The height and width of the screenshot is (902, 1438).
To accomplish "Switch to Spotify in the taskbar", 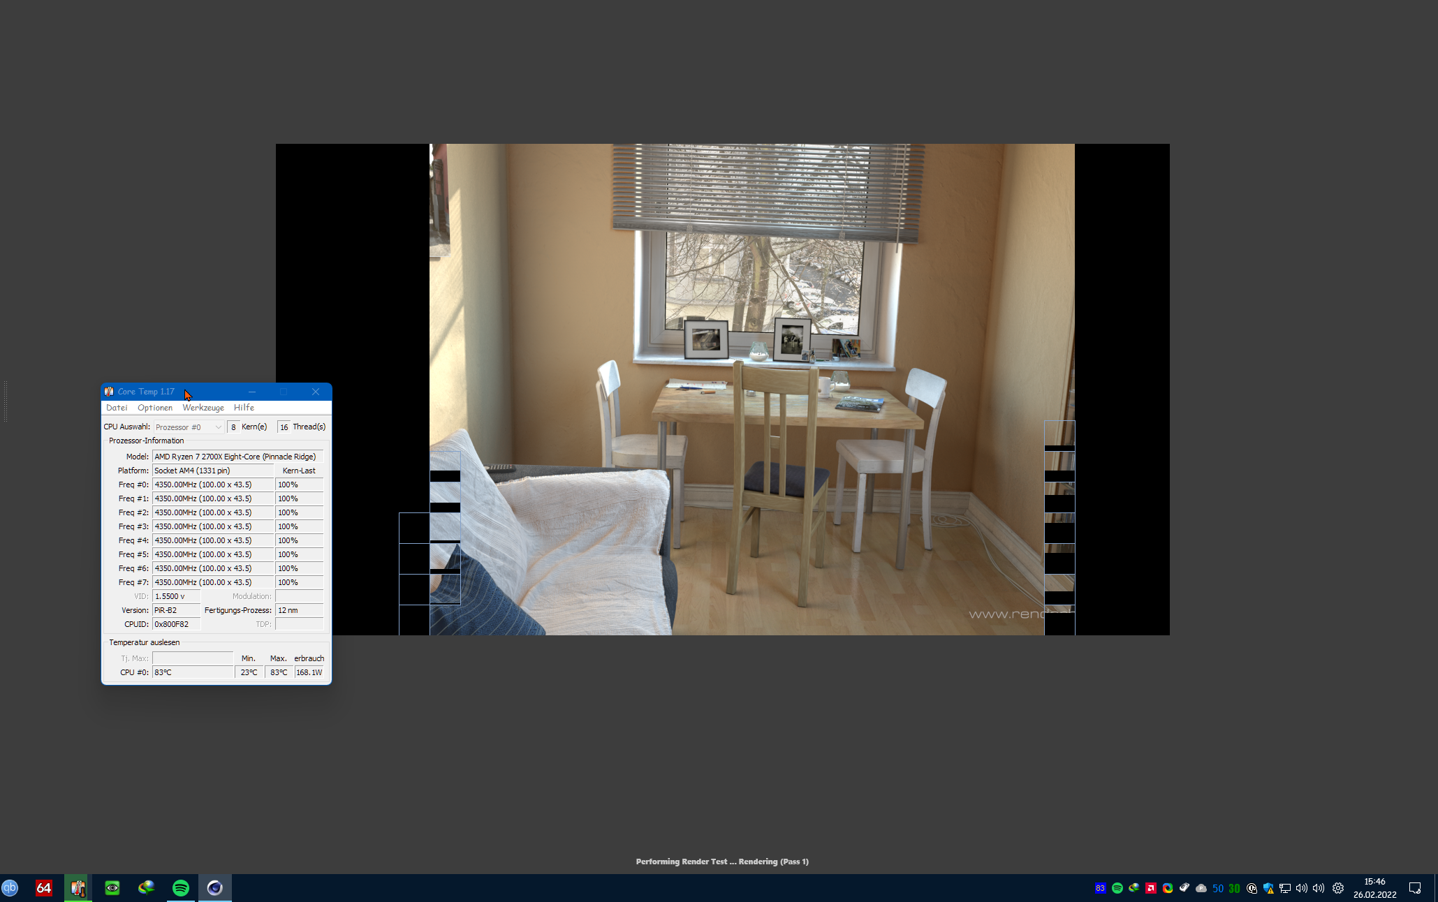I will click(x=181, y=888).
